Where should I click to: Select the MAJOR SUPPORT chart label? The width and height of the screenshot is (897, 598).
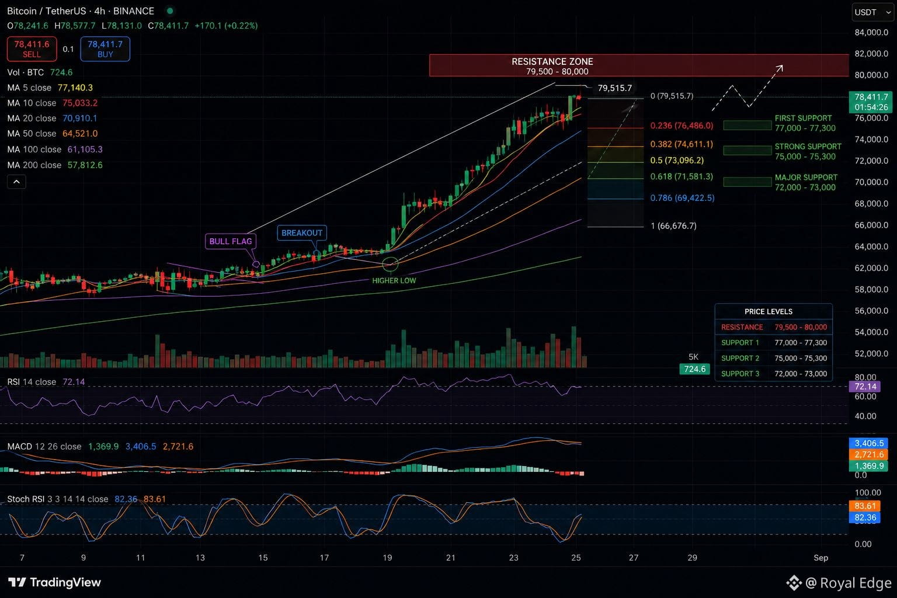click(806, 182)
